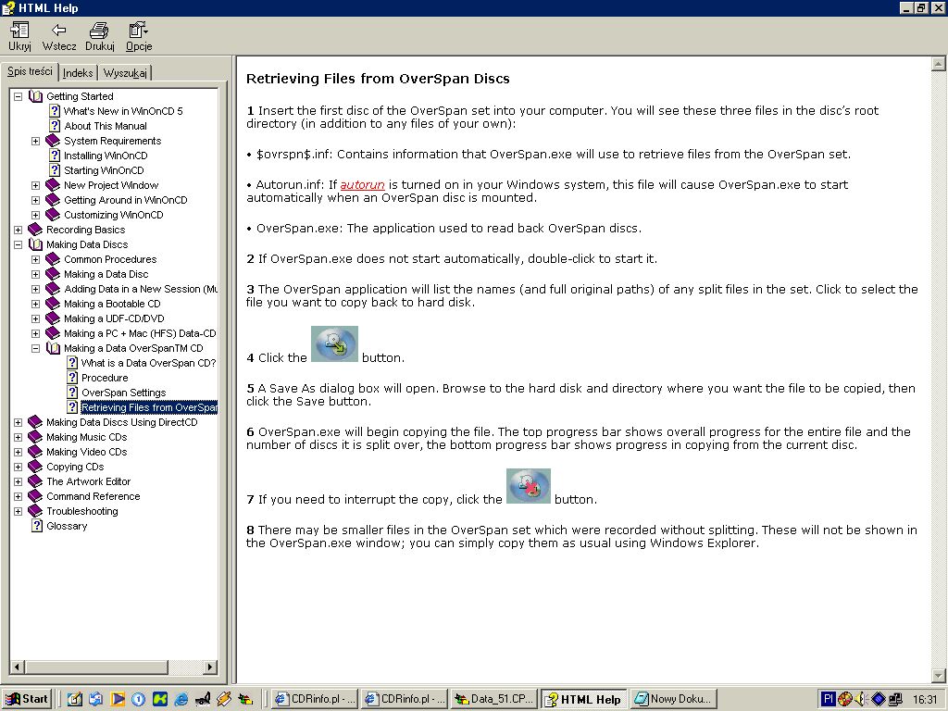Click the contents tree scrollbar left arrow
This screenshot has height=711, width=948.
pos(17,667)
